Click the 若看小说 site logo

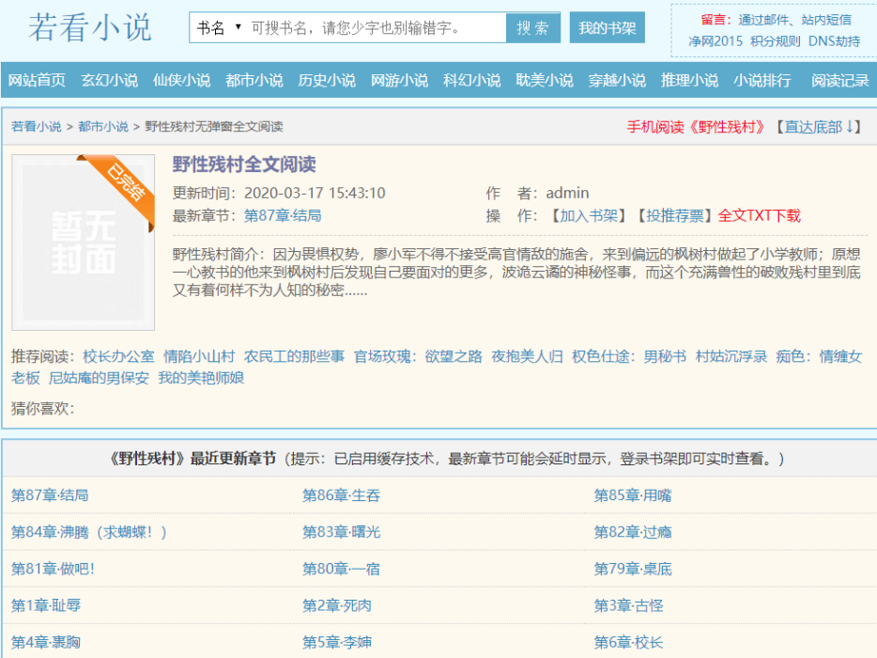(x=90, y=27)
